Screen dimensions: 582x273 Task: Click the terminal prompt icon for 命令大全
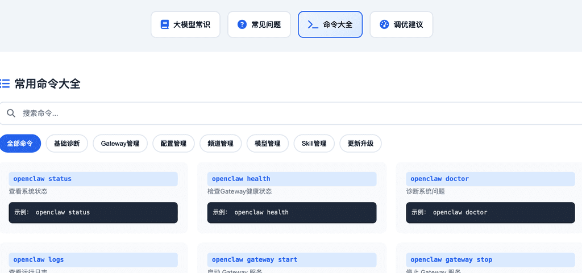[x=313, y=24]
